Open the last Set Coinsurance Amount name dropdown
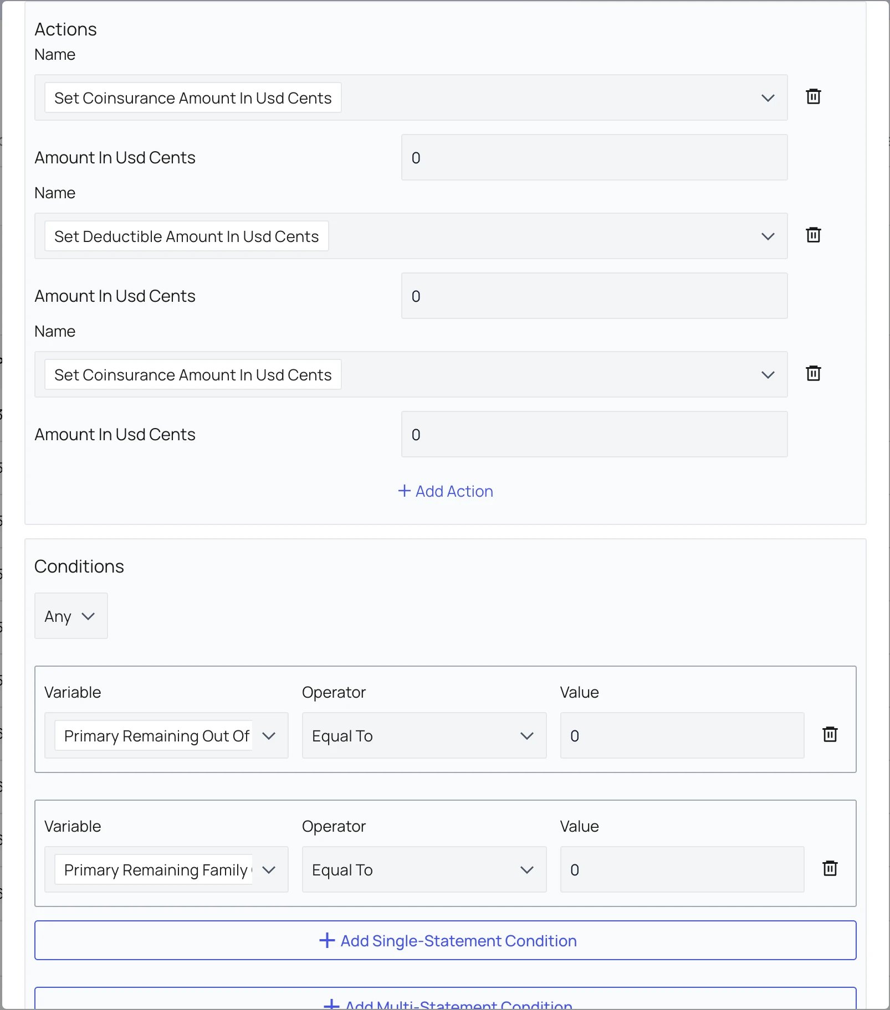 click(x=411, y=374)
